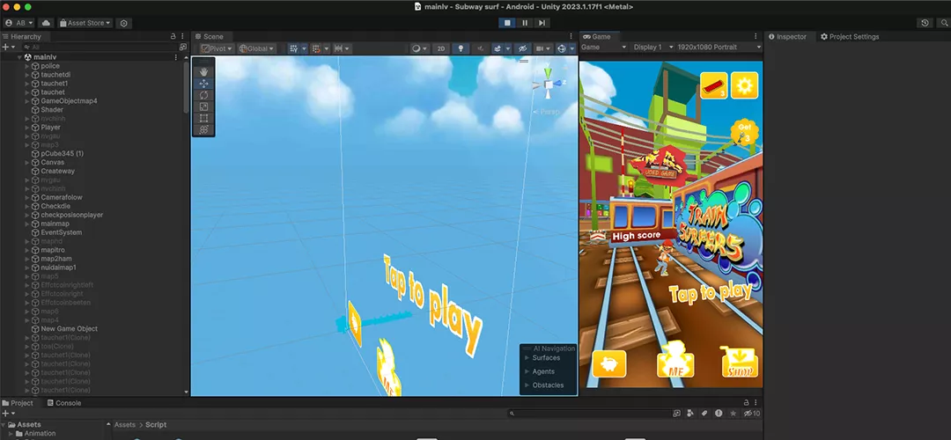Viewport: 951px width, 440px height.
Task: Open the mainlv scene options menu
Action: [176, 57]
